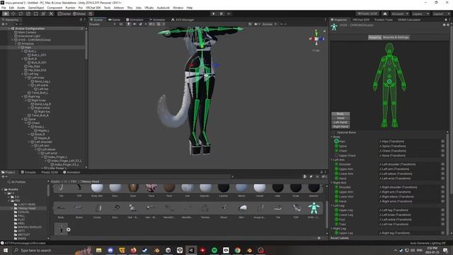Switch to the Game tab

point(114,20)
